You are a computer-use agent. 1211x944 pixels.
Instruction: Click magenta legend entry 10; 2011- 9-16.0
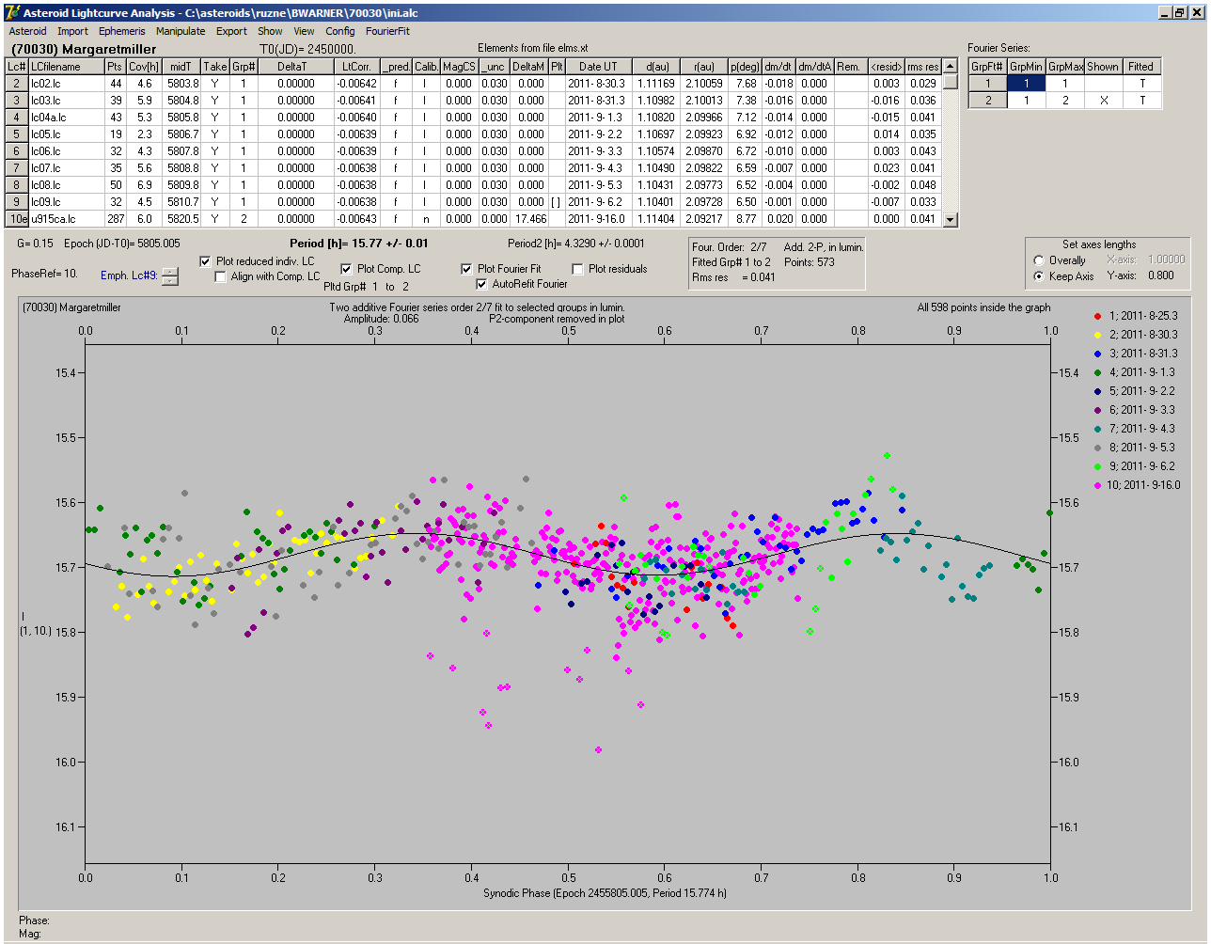pos(1138,485)
